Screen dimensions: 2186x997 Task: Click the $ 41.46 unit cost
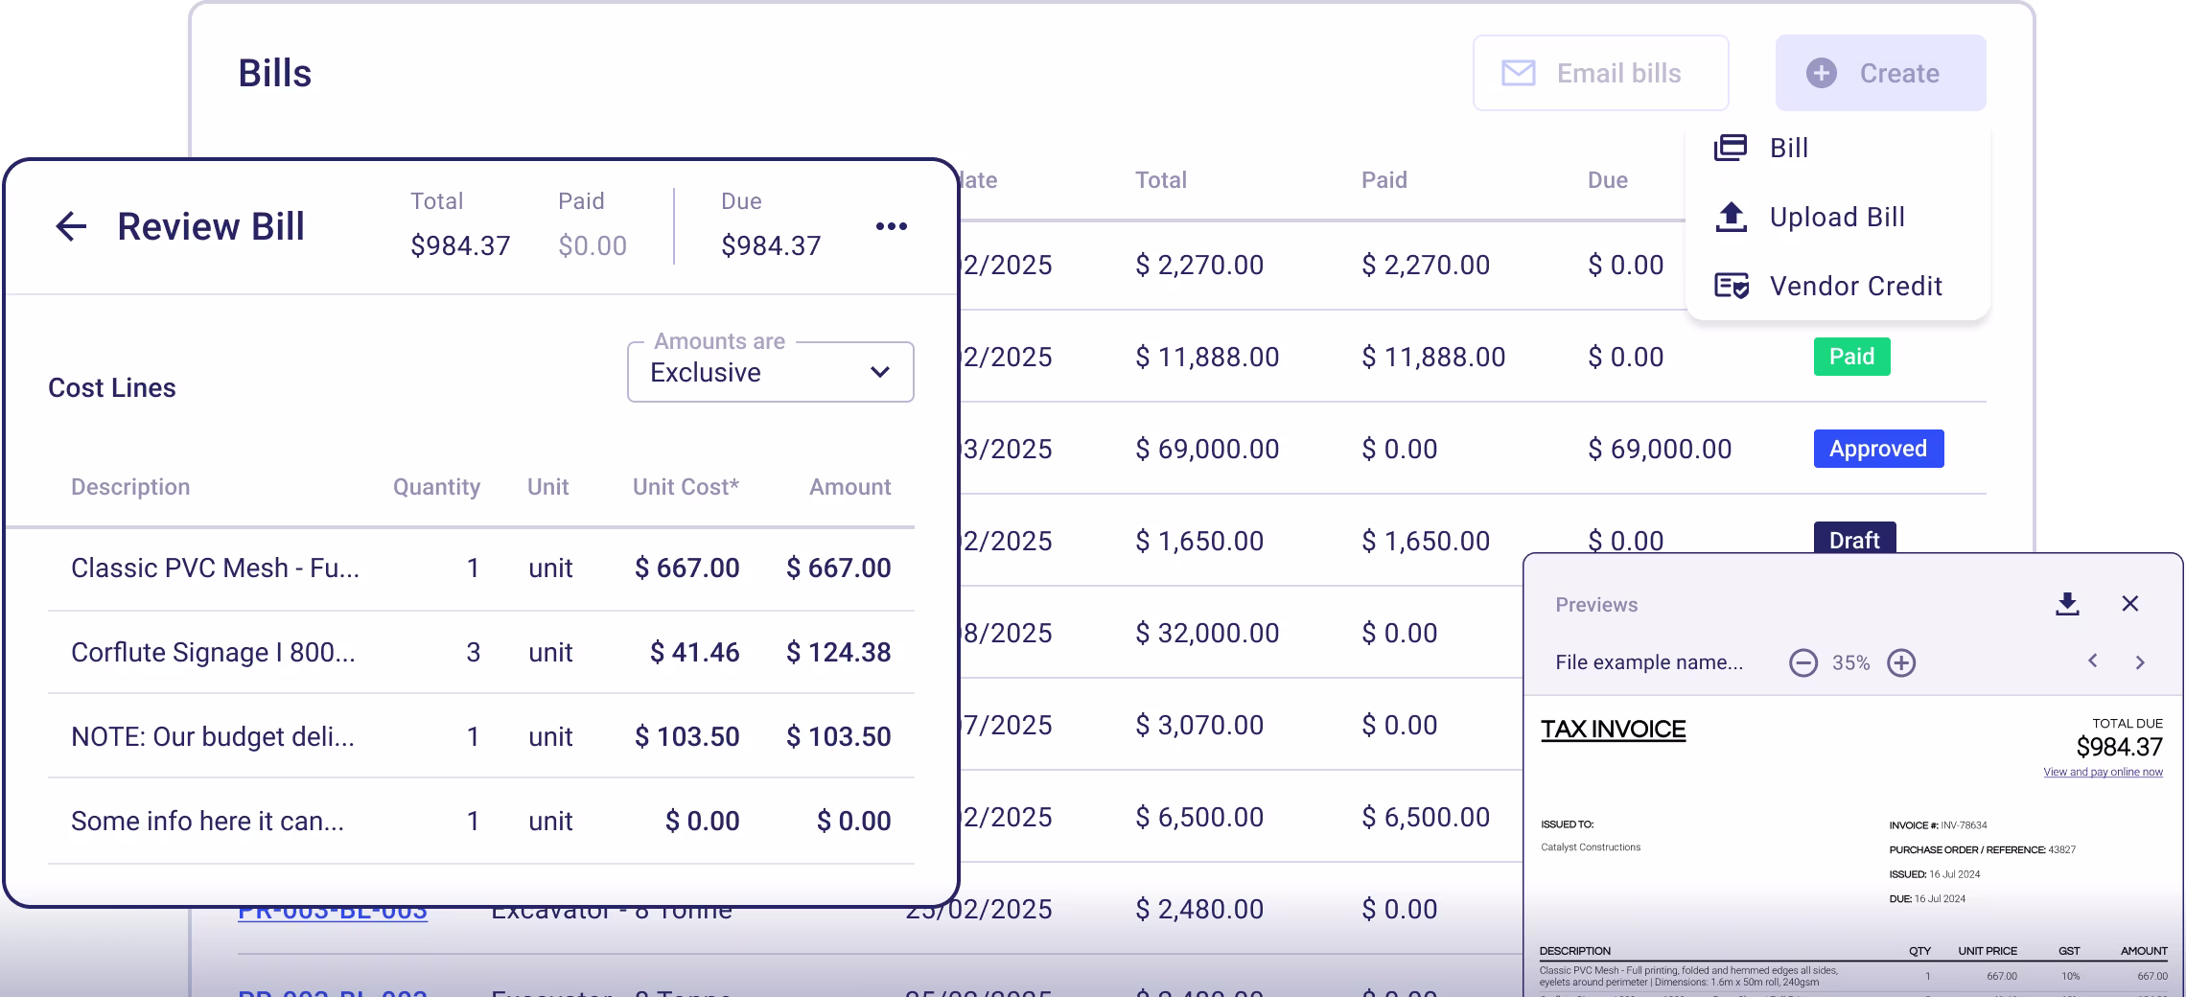(694, 653)
